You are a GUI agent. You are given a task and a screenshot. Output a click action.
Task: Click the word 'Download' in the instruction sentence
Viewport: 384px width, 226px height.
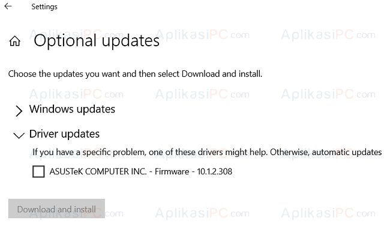pyautogui.click(x=200, y=73)
